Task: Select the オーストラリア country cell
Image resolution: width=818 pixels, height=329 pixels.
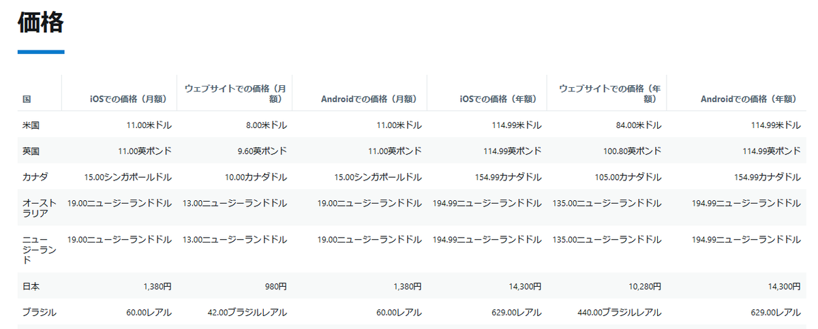Action: [x=40, y=208]
